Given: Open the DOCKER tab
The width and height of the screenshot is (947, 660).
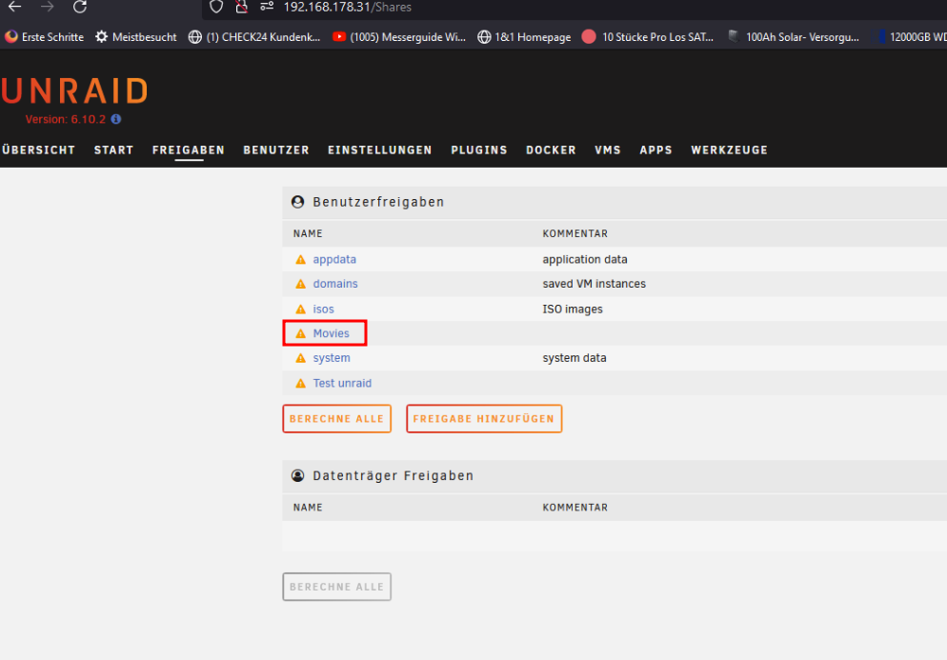Looking at the screenshot, I should 551,150.
